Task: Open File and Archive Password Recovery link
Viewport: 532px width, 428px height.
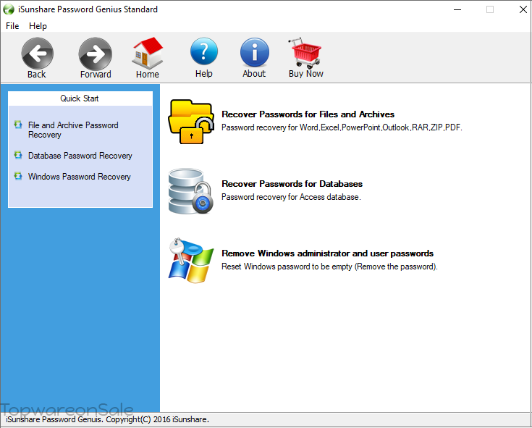Action: [x=73, y=130]
